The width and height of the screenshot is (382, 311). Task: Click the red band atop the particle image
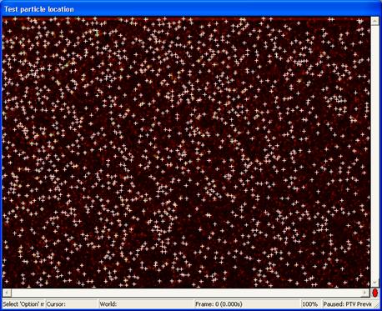click(x=186, y=18)
